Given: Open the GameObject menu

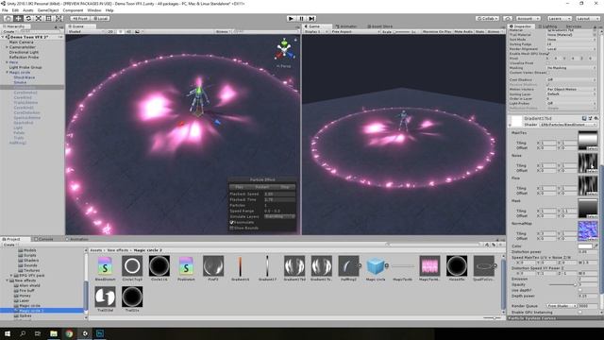Looking at the screenshot, I should pos(48,10).
